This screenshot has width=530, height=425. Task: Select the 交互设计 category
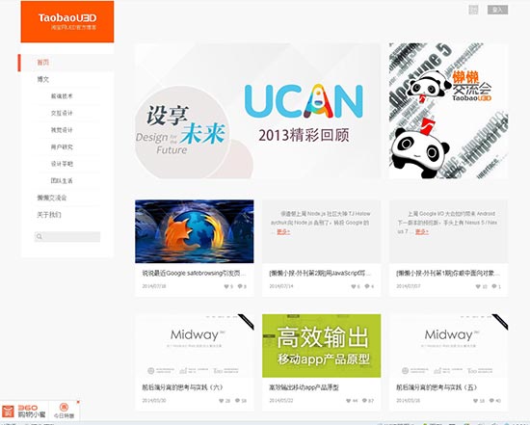pyautogui.click(x=62, y=114)
